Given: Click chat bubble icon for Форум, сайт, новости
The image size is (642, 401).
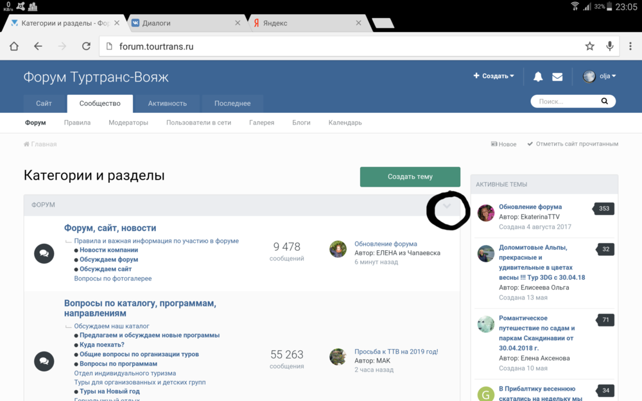Looking at the screenshot, I should [x=44, y=253].
